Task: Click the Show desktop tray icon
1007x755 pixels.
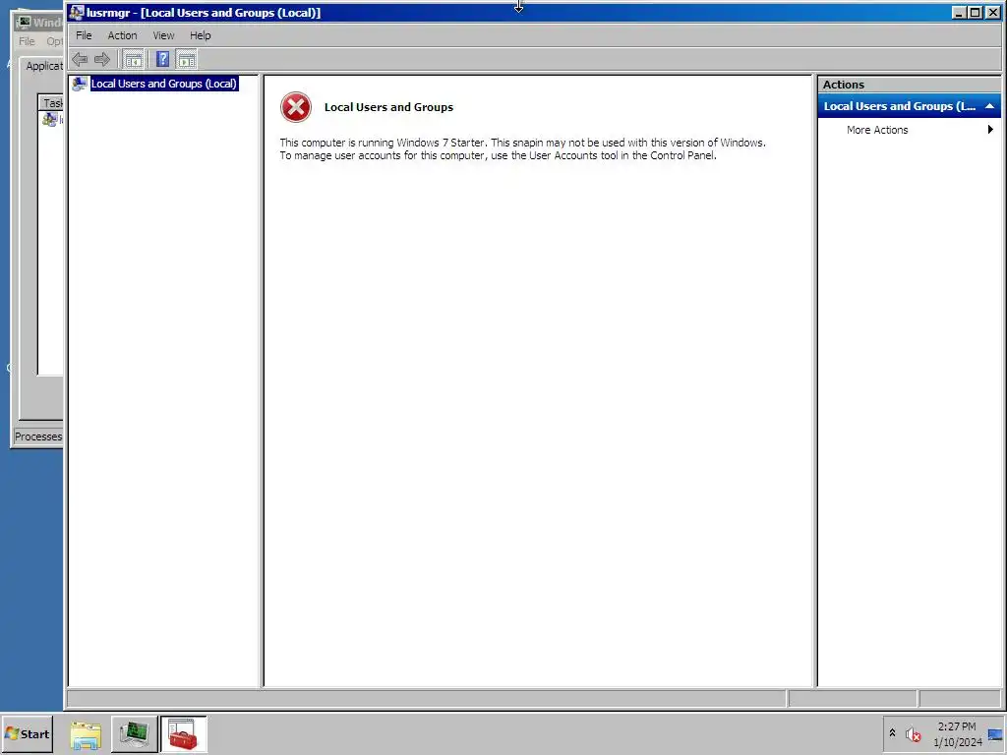Action: (995, 734)
